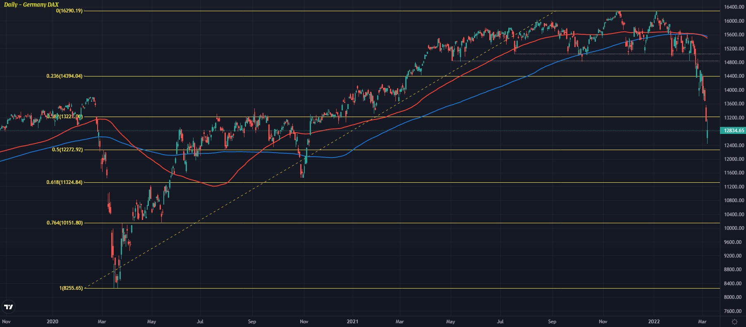Click Fibonacci label 1(8255.65)
746x327 pixels.
click(x=71, y=288)
